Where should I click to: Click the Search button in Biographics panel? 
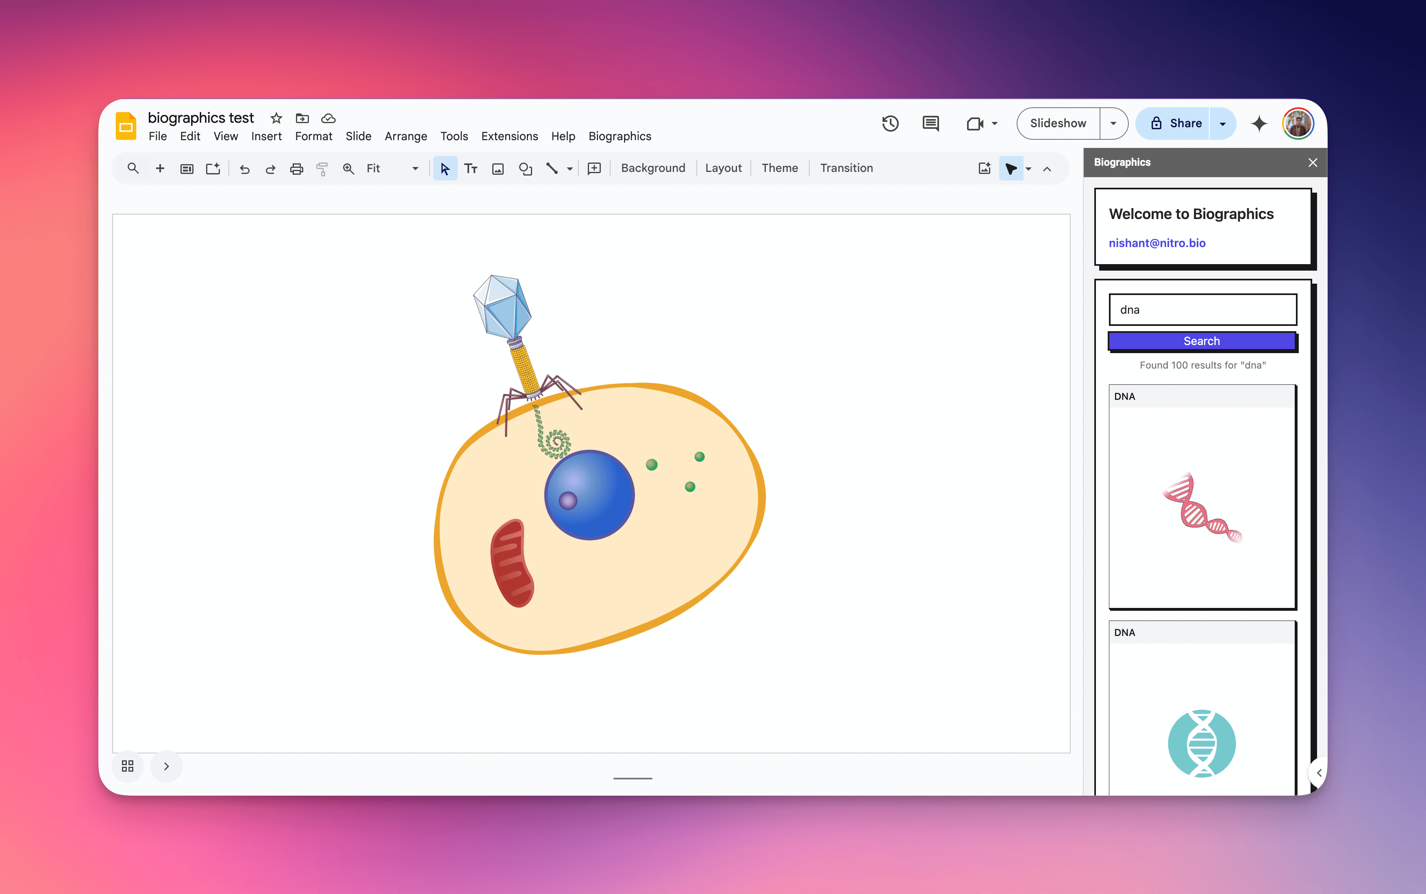click(x=1202, y=341)
